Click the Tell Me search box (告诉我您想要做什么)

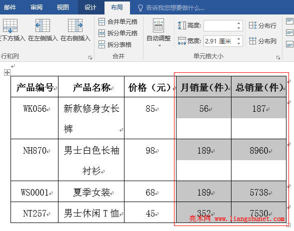(x=175, y=8)
